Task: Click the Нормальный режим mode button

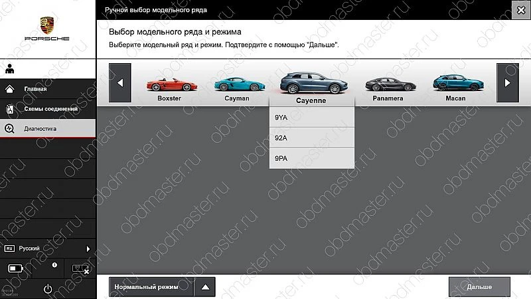Action: [x=151, y=287]
